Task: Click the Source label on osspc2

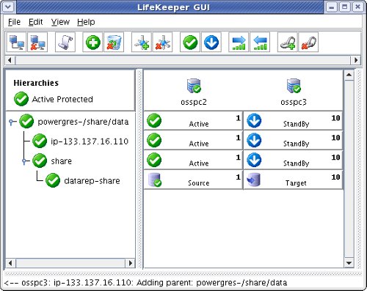Action: coord(198,183)
